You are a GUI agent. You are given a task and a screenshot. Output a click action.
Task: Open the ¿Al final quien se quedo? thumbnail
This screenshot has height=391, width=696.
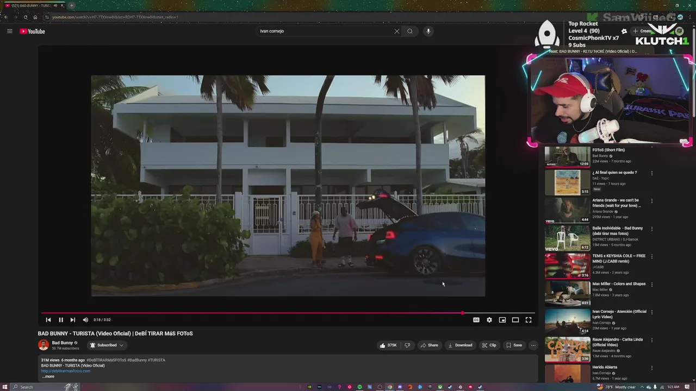(x=567, y=182)
